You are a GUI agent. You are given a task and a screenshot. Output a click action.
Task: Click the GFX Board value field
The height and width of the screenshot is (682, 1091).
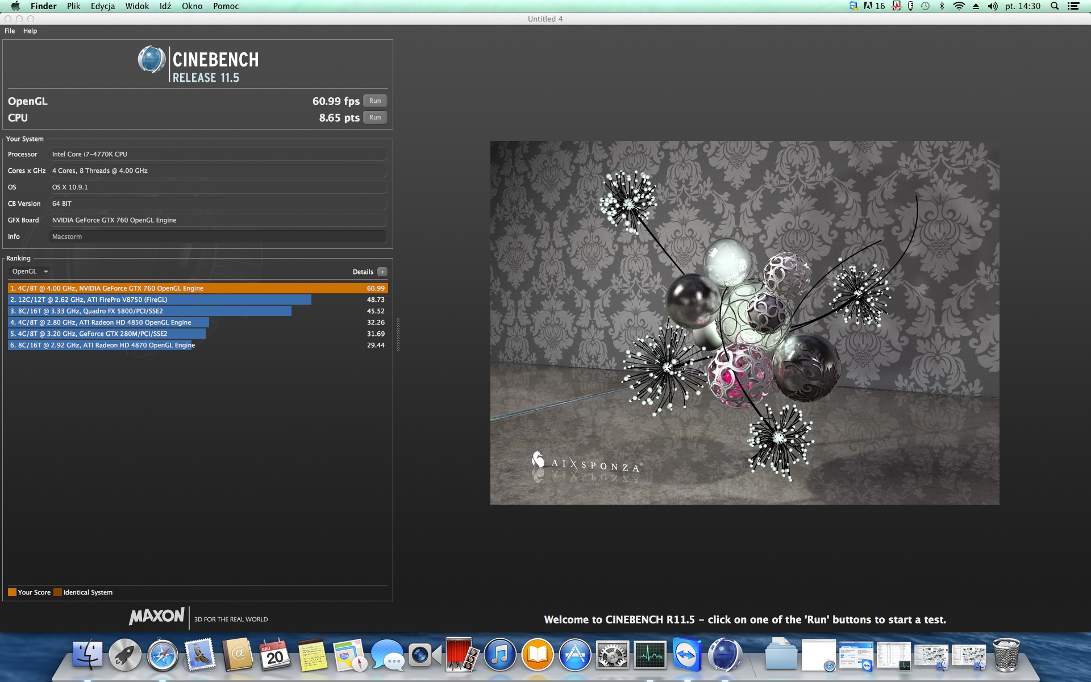coord(218,220)
